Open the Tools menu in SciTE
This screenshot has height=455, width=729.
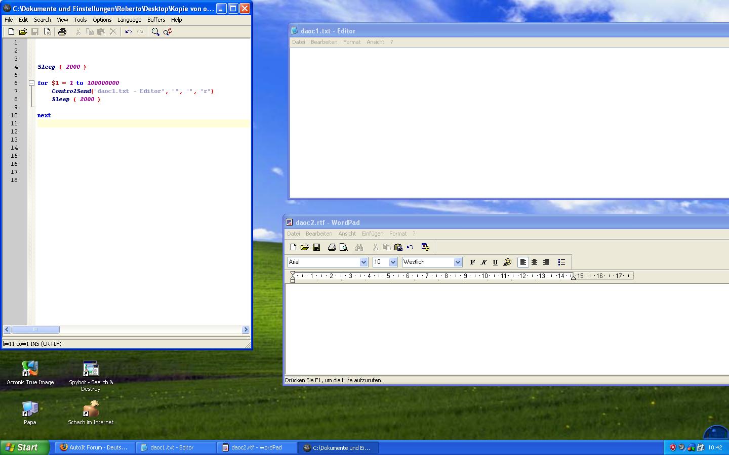click(80, 20)
